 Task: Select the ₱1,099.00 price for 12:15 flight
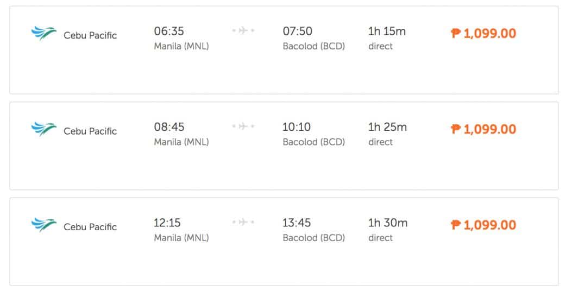pos(483,225)
